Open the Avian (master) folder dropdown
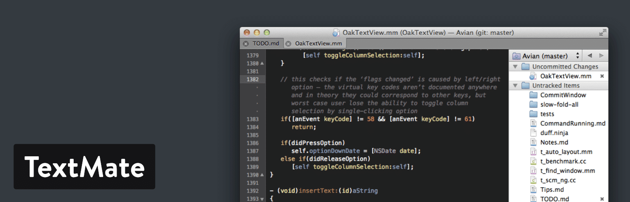The height and width of the screenshot is (202, 630). click(x=546, y=55)
